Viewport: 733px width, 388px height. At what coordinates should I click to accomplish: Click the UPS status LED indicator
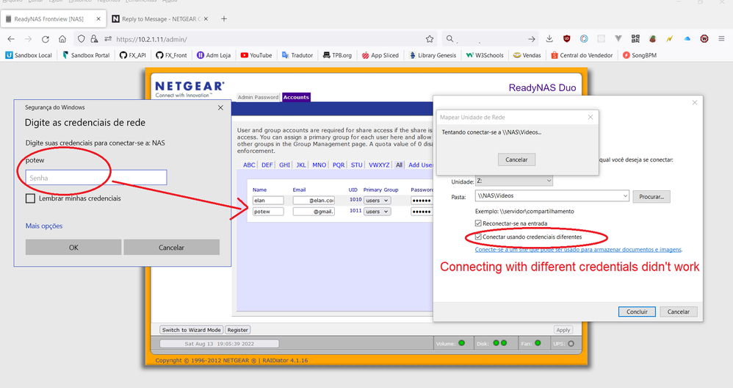(x=571, y=344)
